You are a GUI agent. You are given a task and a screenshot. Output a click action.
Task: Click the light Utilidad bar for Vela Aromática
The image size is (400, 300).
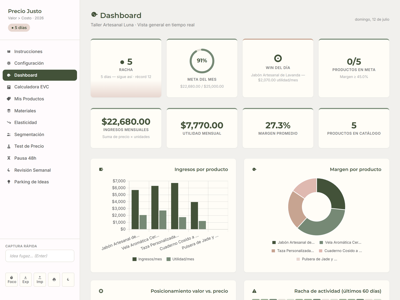click(163, 220)
